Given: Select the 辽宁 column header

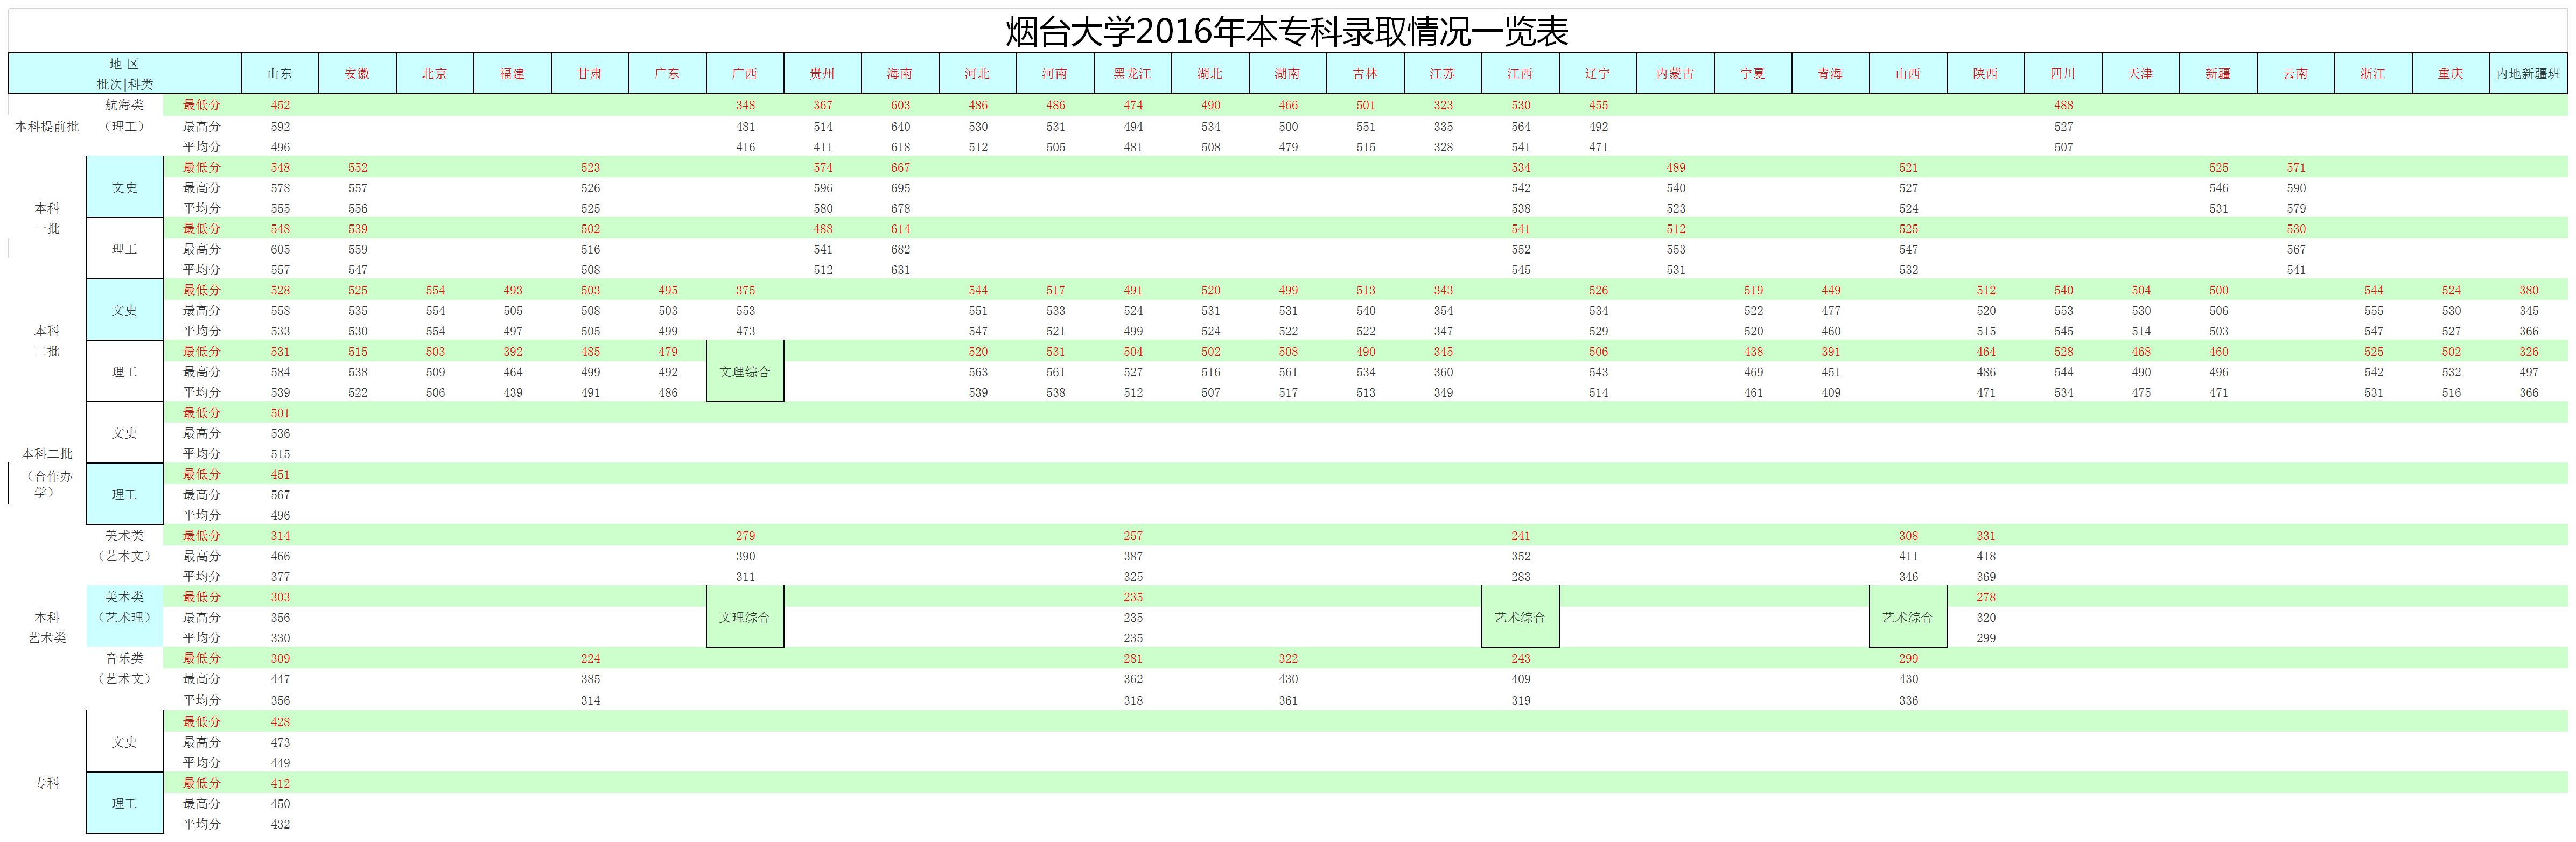Looking at the screenshot, I should pyautogui.click(x=1598, y=74).
